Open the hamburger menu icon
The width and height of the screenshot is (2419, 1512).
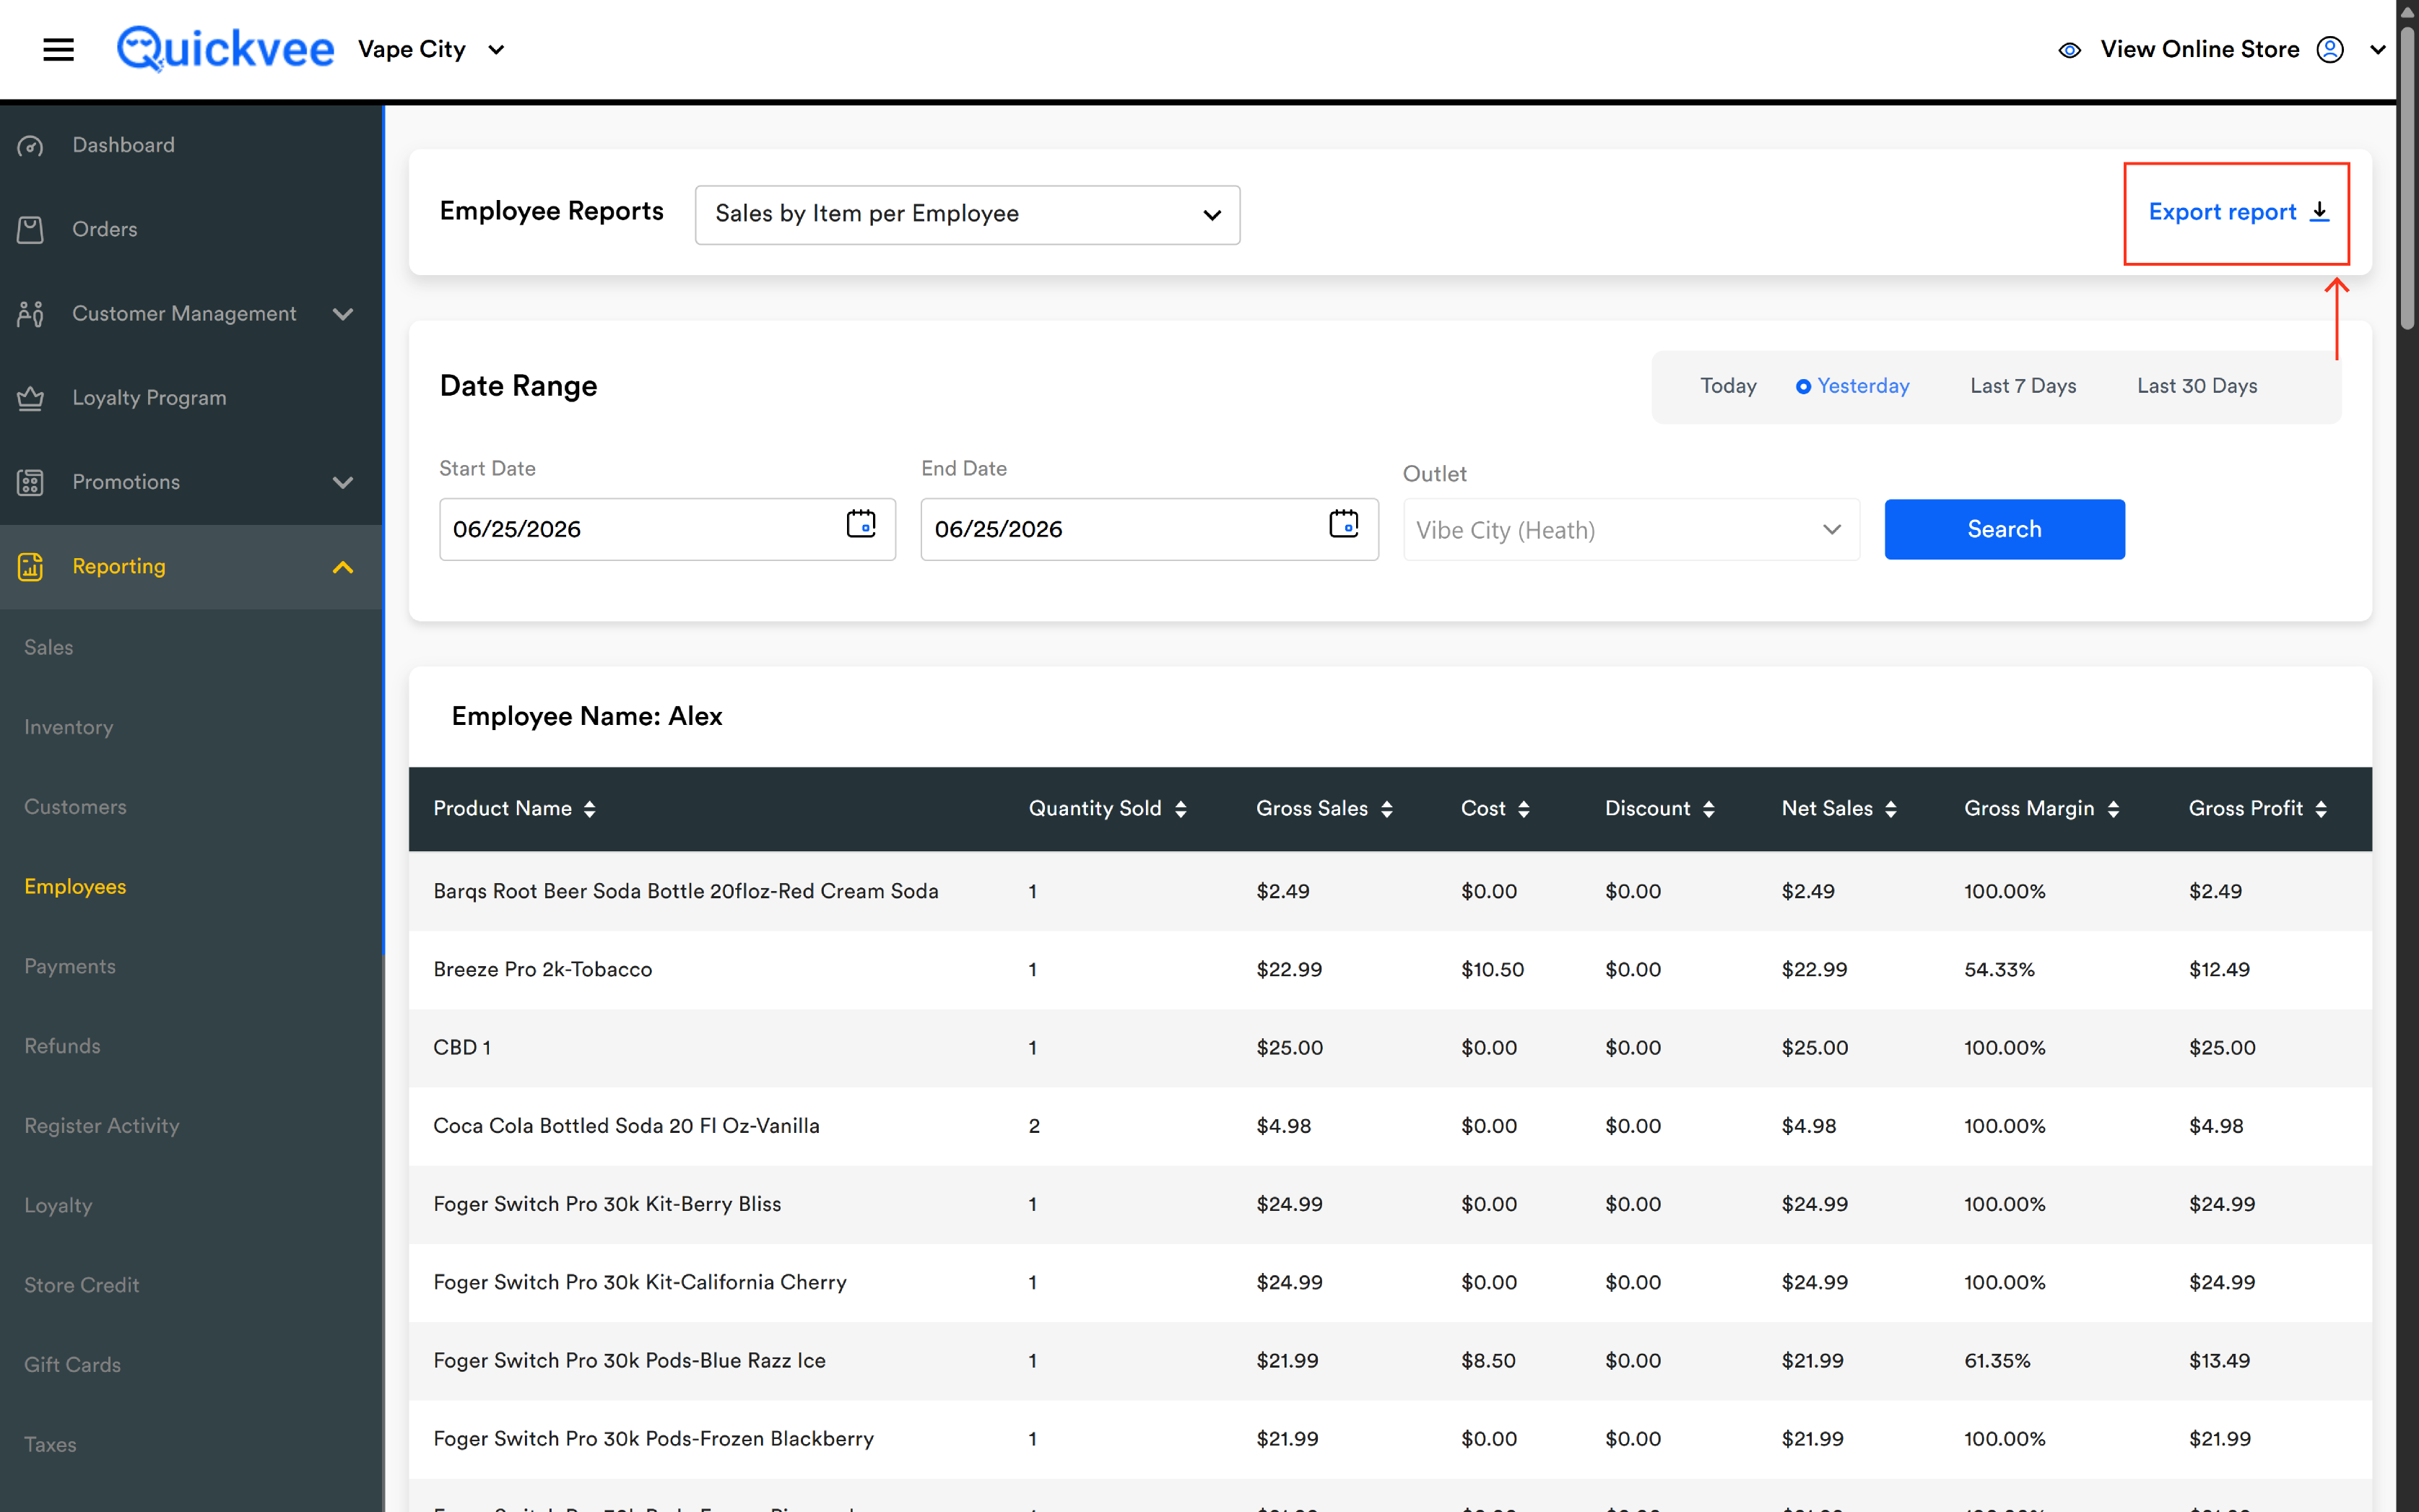click(x=58, y=49)
